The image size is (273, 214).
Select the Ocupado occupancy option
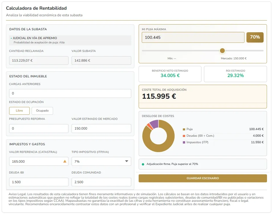tap(42, 111)
